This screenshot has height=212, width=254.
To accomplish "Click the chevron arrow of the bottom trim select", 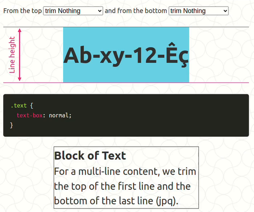I will tap(225, 11).
